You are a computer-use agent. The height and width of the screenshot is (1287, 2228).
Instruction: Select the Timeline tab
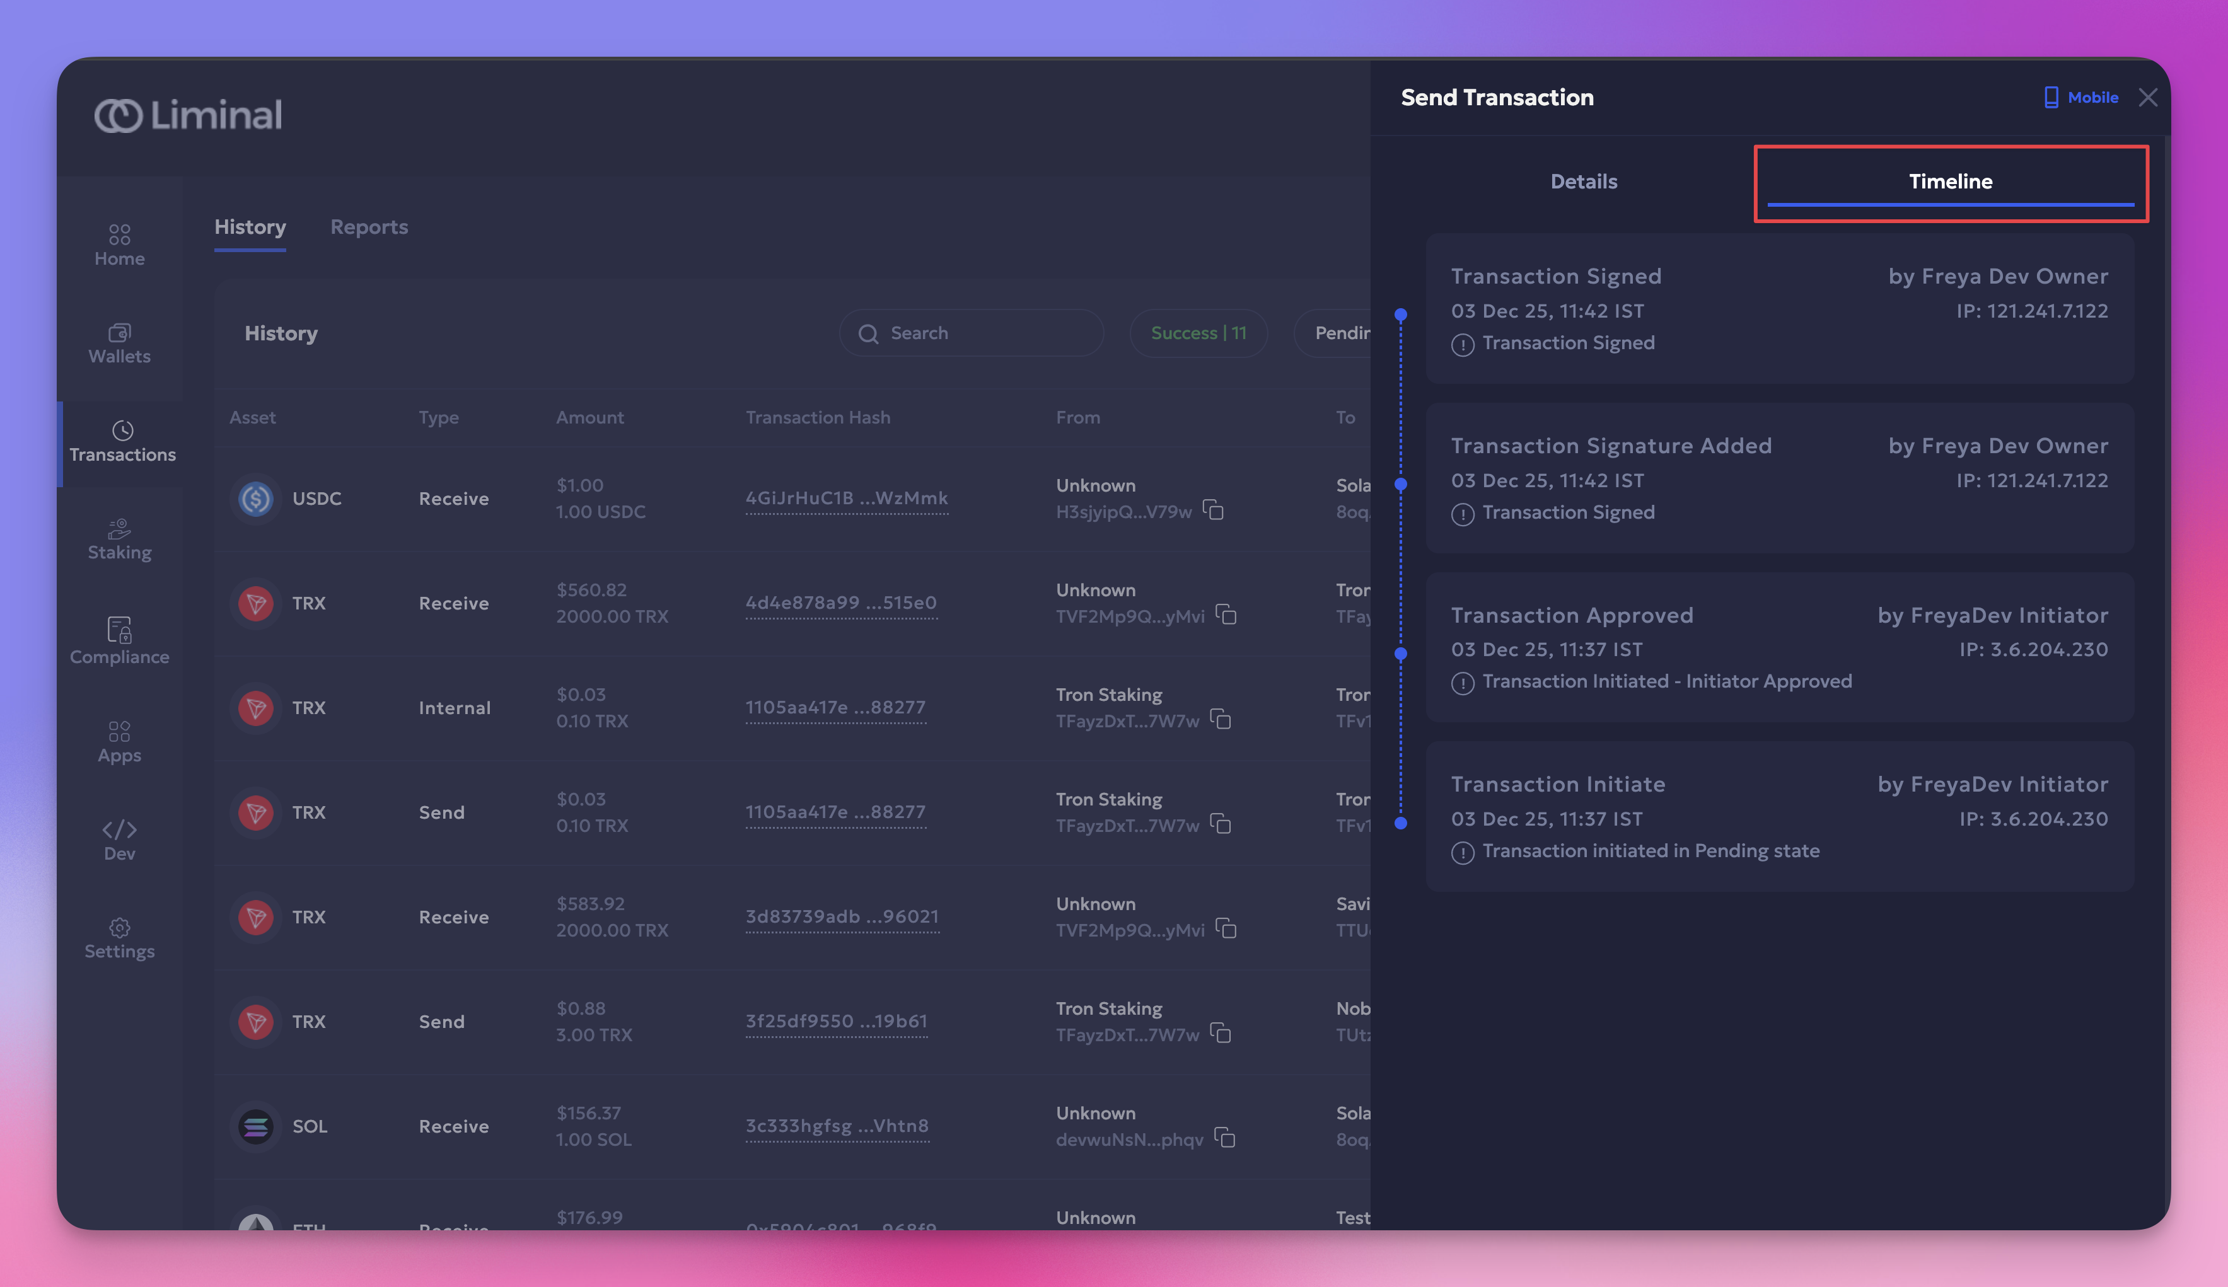1951,182
